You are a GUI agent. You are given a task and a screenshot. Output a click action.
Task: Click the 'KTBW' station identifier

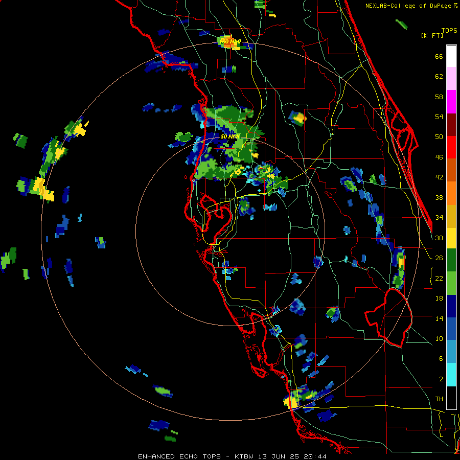coord(243,456)
